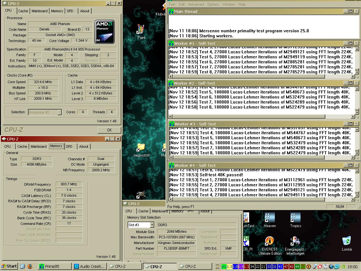The height and width of the screenshot is (271, 361).
Task: Switch to Prime95 taskbar button
Action: (55, 266)
